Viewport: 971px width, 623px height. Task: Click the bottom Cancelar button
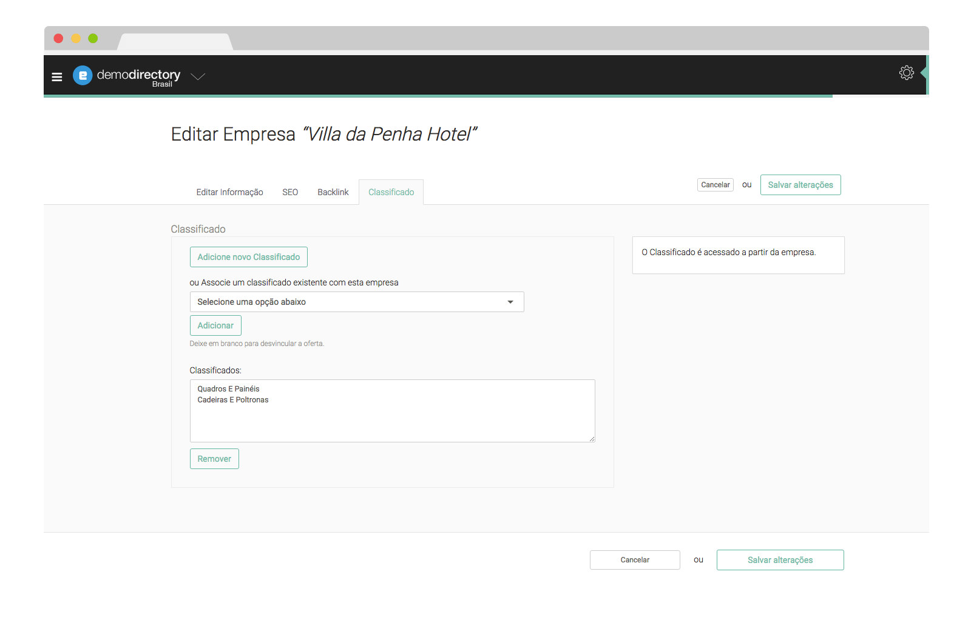635,560
